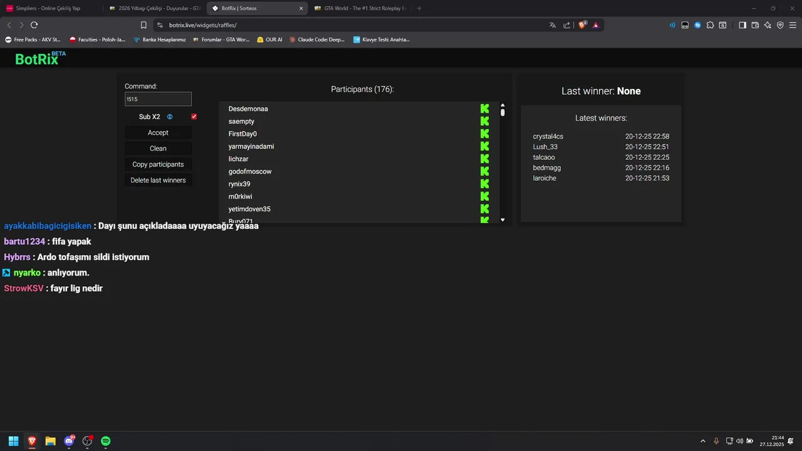This screenshot has height=451, width=802.
Task: Click the Kick icon next to Desdemonaa
Action: point(484,109)
